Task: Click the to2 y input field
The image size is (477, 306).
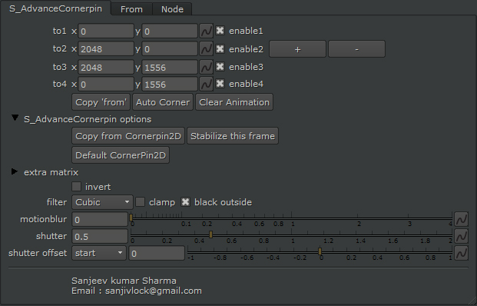Action: [x=170, y=48]
